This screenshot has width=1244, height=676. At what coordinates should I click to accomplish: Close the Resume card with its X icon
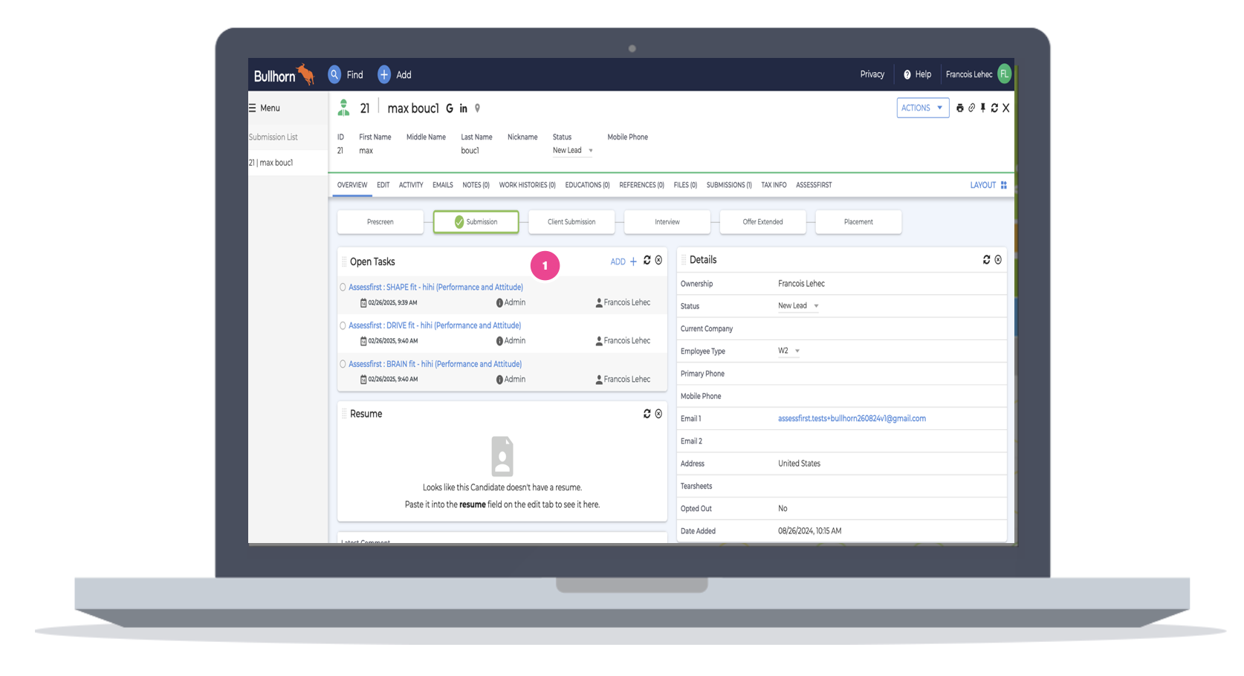click(x=658, y=414)
